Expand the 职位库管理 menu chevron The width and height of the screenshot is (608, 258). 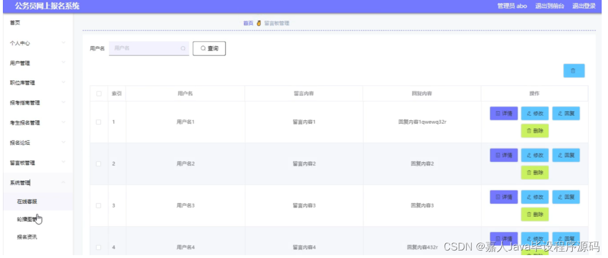[x=63, y=82]
